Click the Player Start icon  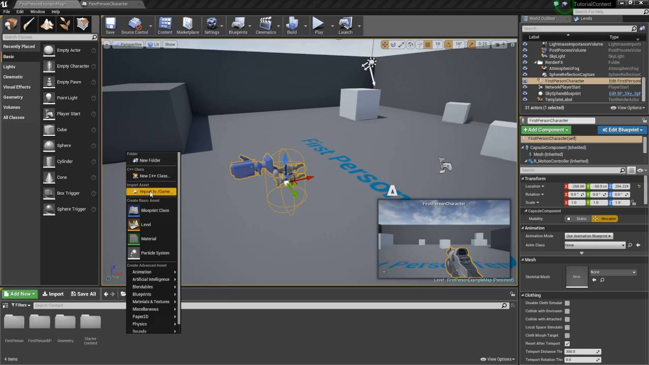tap(49, 114)
